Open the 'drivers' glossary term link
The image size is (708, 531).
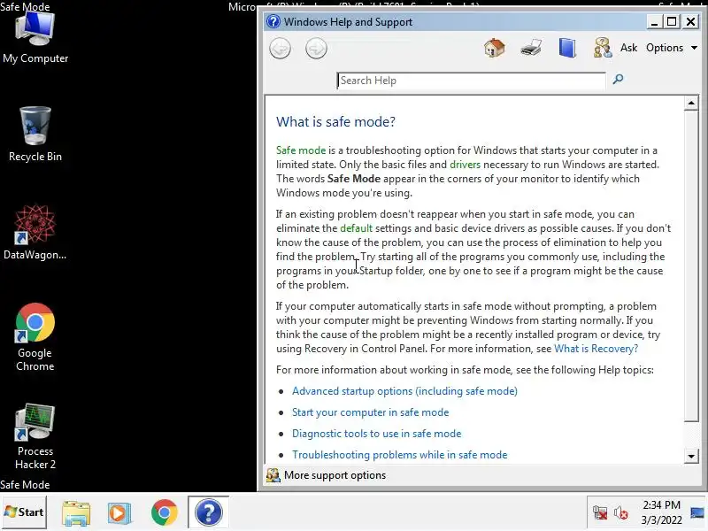466,165
